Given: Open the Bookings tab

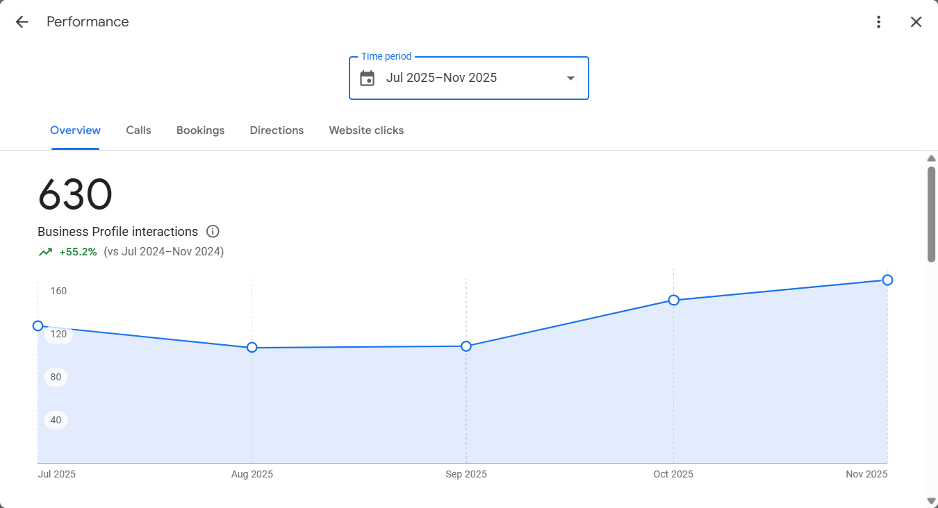Looking at the screenshot, I should click(200, 130).
